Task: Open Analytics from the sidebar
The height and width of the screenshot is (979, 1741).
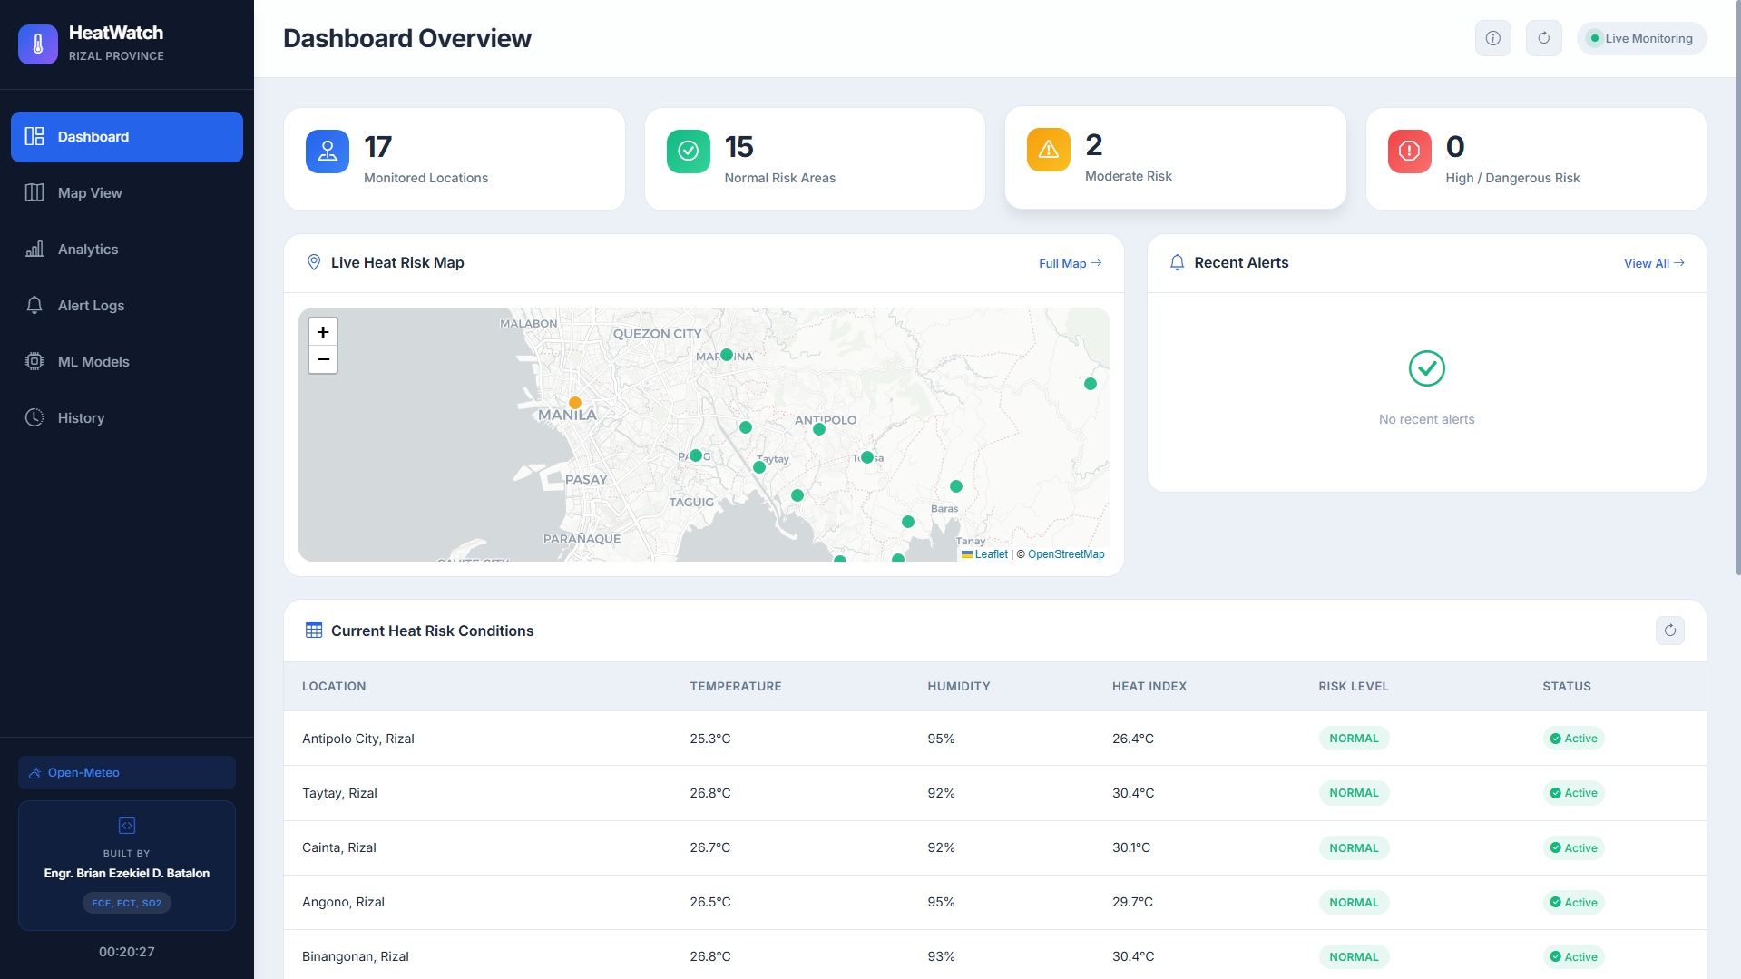Action: pyautogui.click(x=127, y=249)
